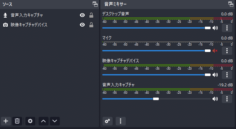Click 音声入力キャプチャ label in audio mixer
Screen dimensions: 236x129
pos(118,85)
